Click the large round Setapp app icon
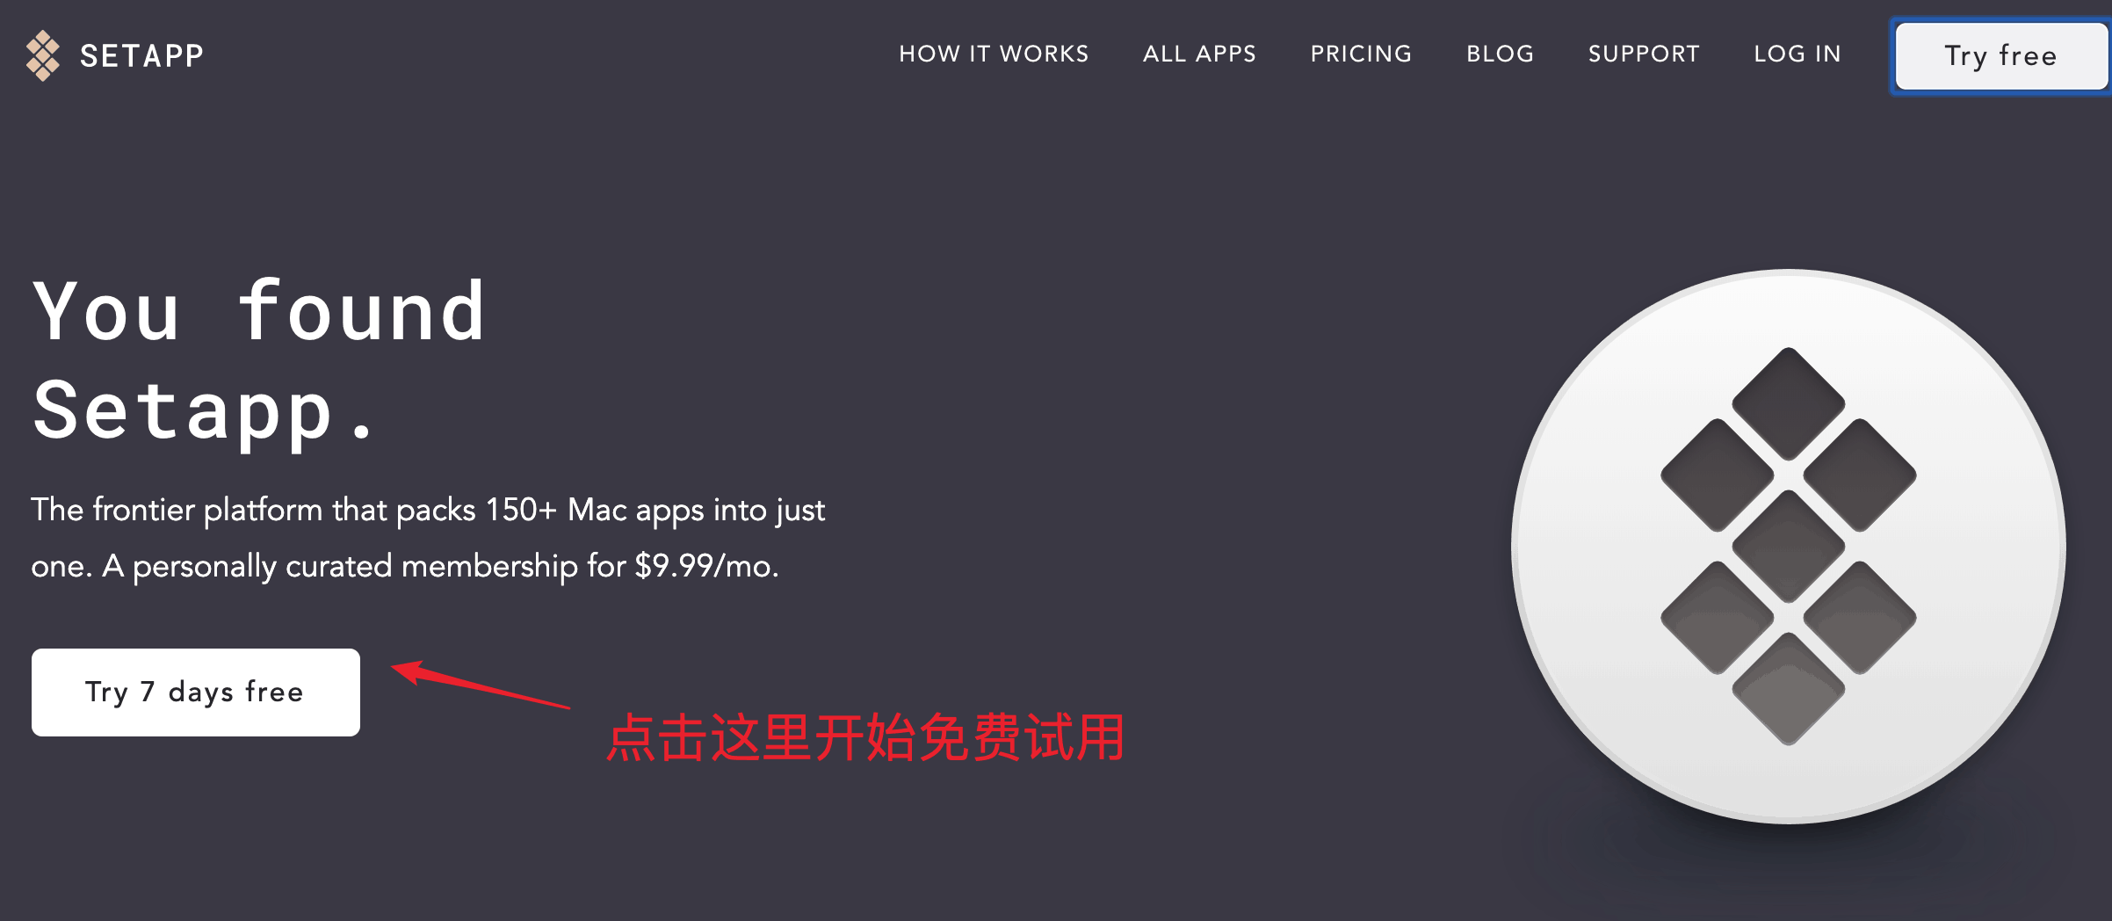This screenshot has width=2112, height=921. 1789,547
